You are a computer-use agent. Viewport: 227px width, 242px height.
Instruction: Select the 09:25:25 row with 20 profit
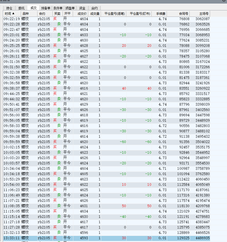[101, 46]
